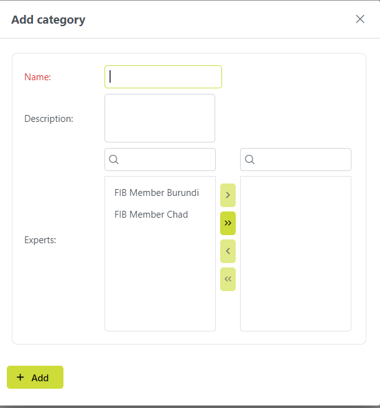Move all experts left with double arrow
This screenshot has width=380, height=408.
(228, 279)
